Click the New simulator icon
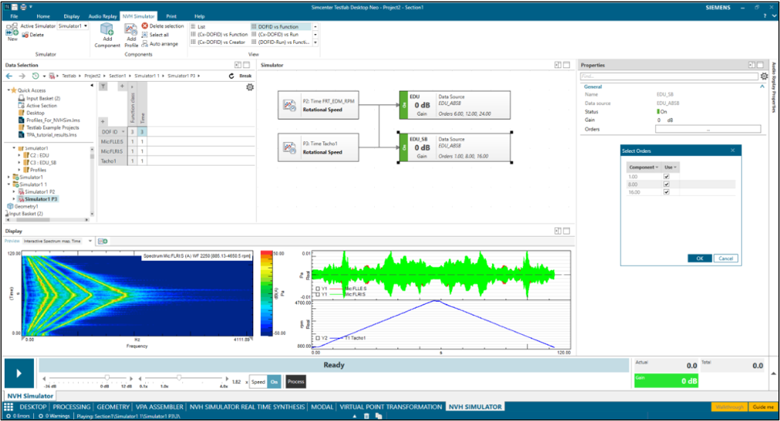 [x=12, y=29]
